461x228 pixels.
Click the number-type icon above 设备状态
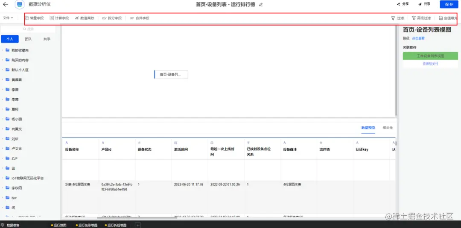pos(139,142)
